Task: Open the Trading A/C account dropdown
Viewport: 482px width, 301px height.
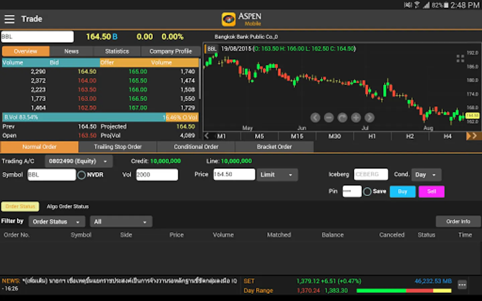Action: (x=79, y=161)
